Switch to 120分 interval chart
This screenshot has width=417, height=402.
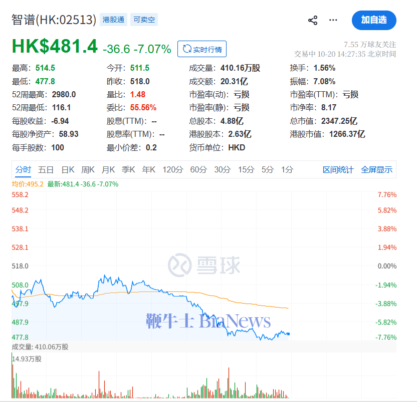click(x=173, y=169)
